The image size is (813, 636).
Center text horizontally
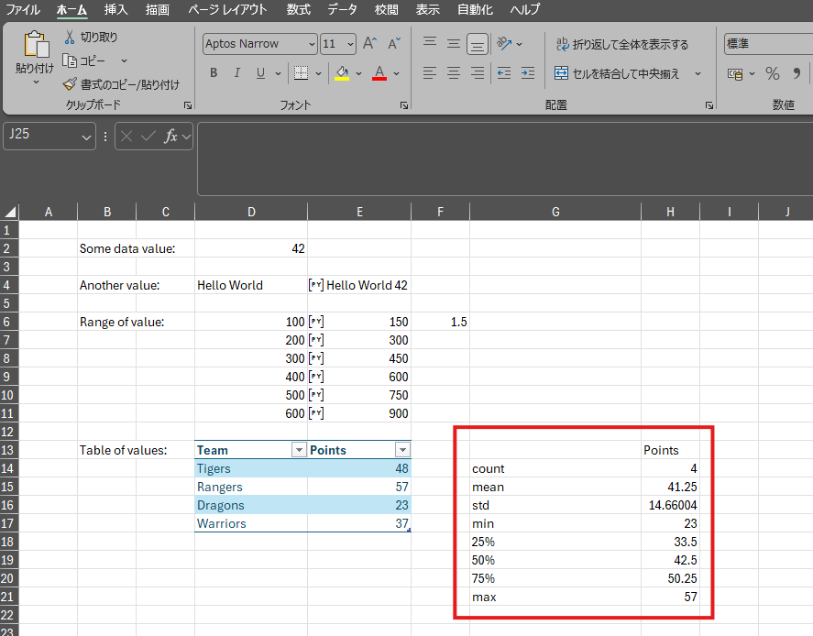click(454, 73)
